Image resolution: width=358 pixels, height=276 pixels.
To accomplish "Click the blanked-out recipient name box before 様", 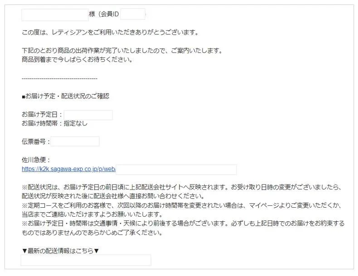I will click(x=55, y=15).
